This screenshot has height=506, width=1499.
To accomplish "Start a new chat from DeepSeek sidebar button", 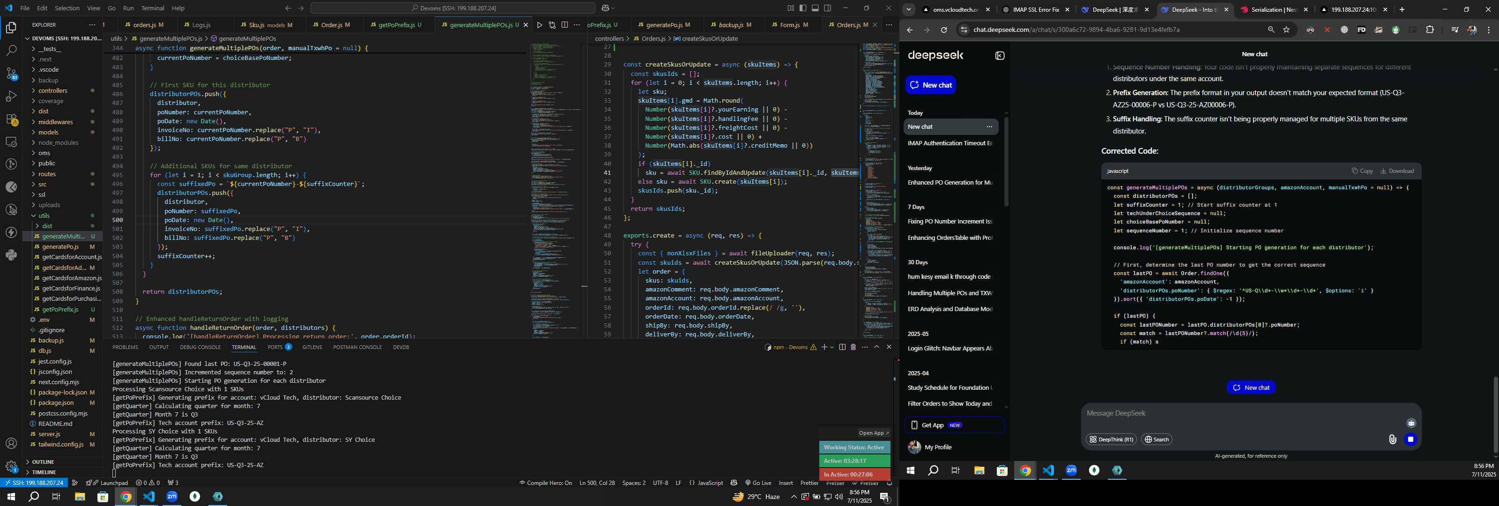I will tap(930, 85).
